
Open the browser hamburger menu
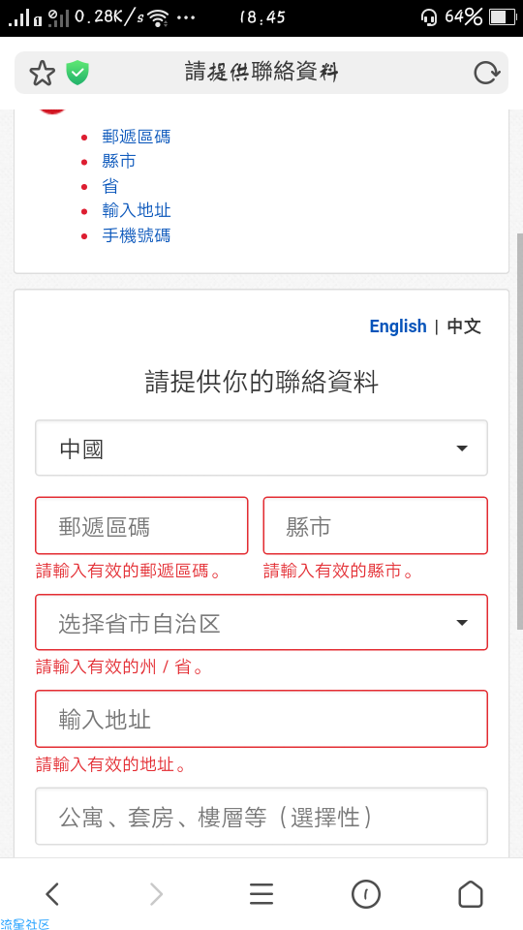261,894
